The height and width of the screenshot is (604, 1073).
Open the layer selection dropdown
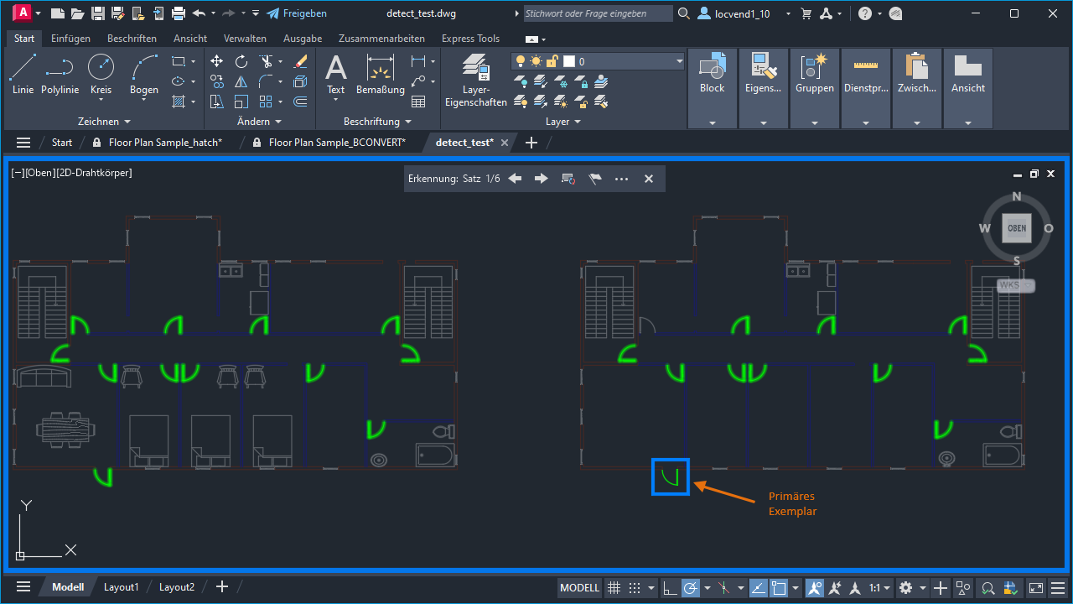(x=679, y=61)
